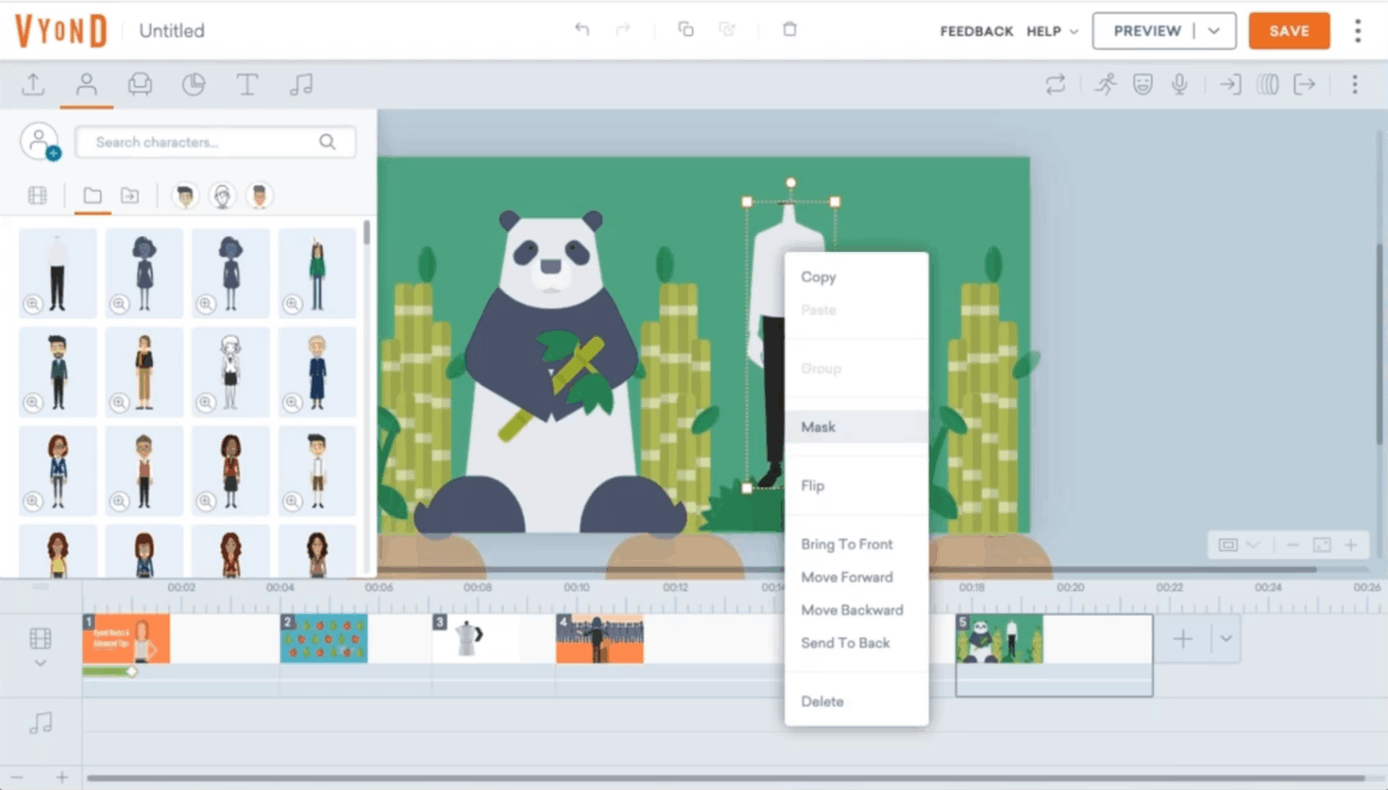This screenshot has width=1388, height=790.
Task: Expand the Preview dropdown arrow
Action: click(x=1214, y=31)
